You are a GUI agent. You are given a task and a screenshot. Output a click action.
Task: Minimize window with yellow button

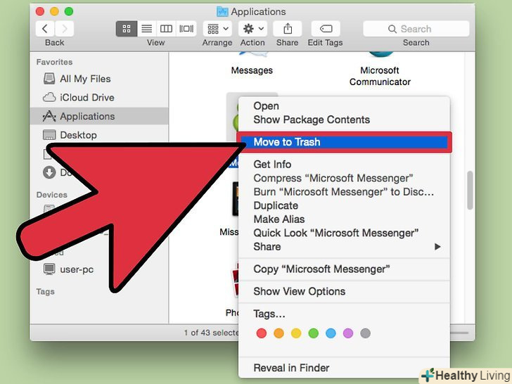[54, 12]
